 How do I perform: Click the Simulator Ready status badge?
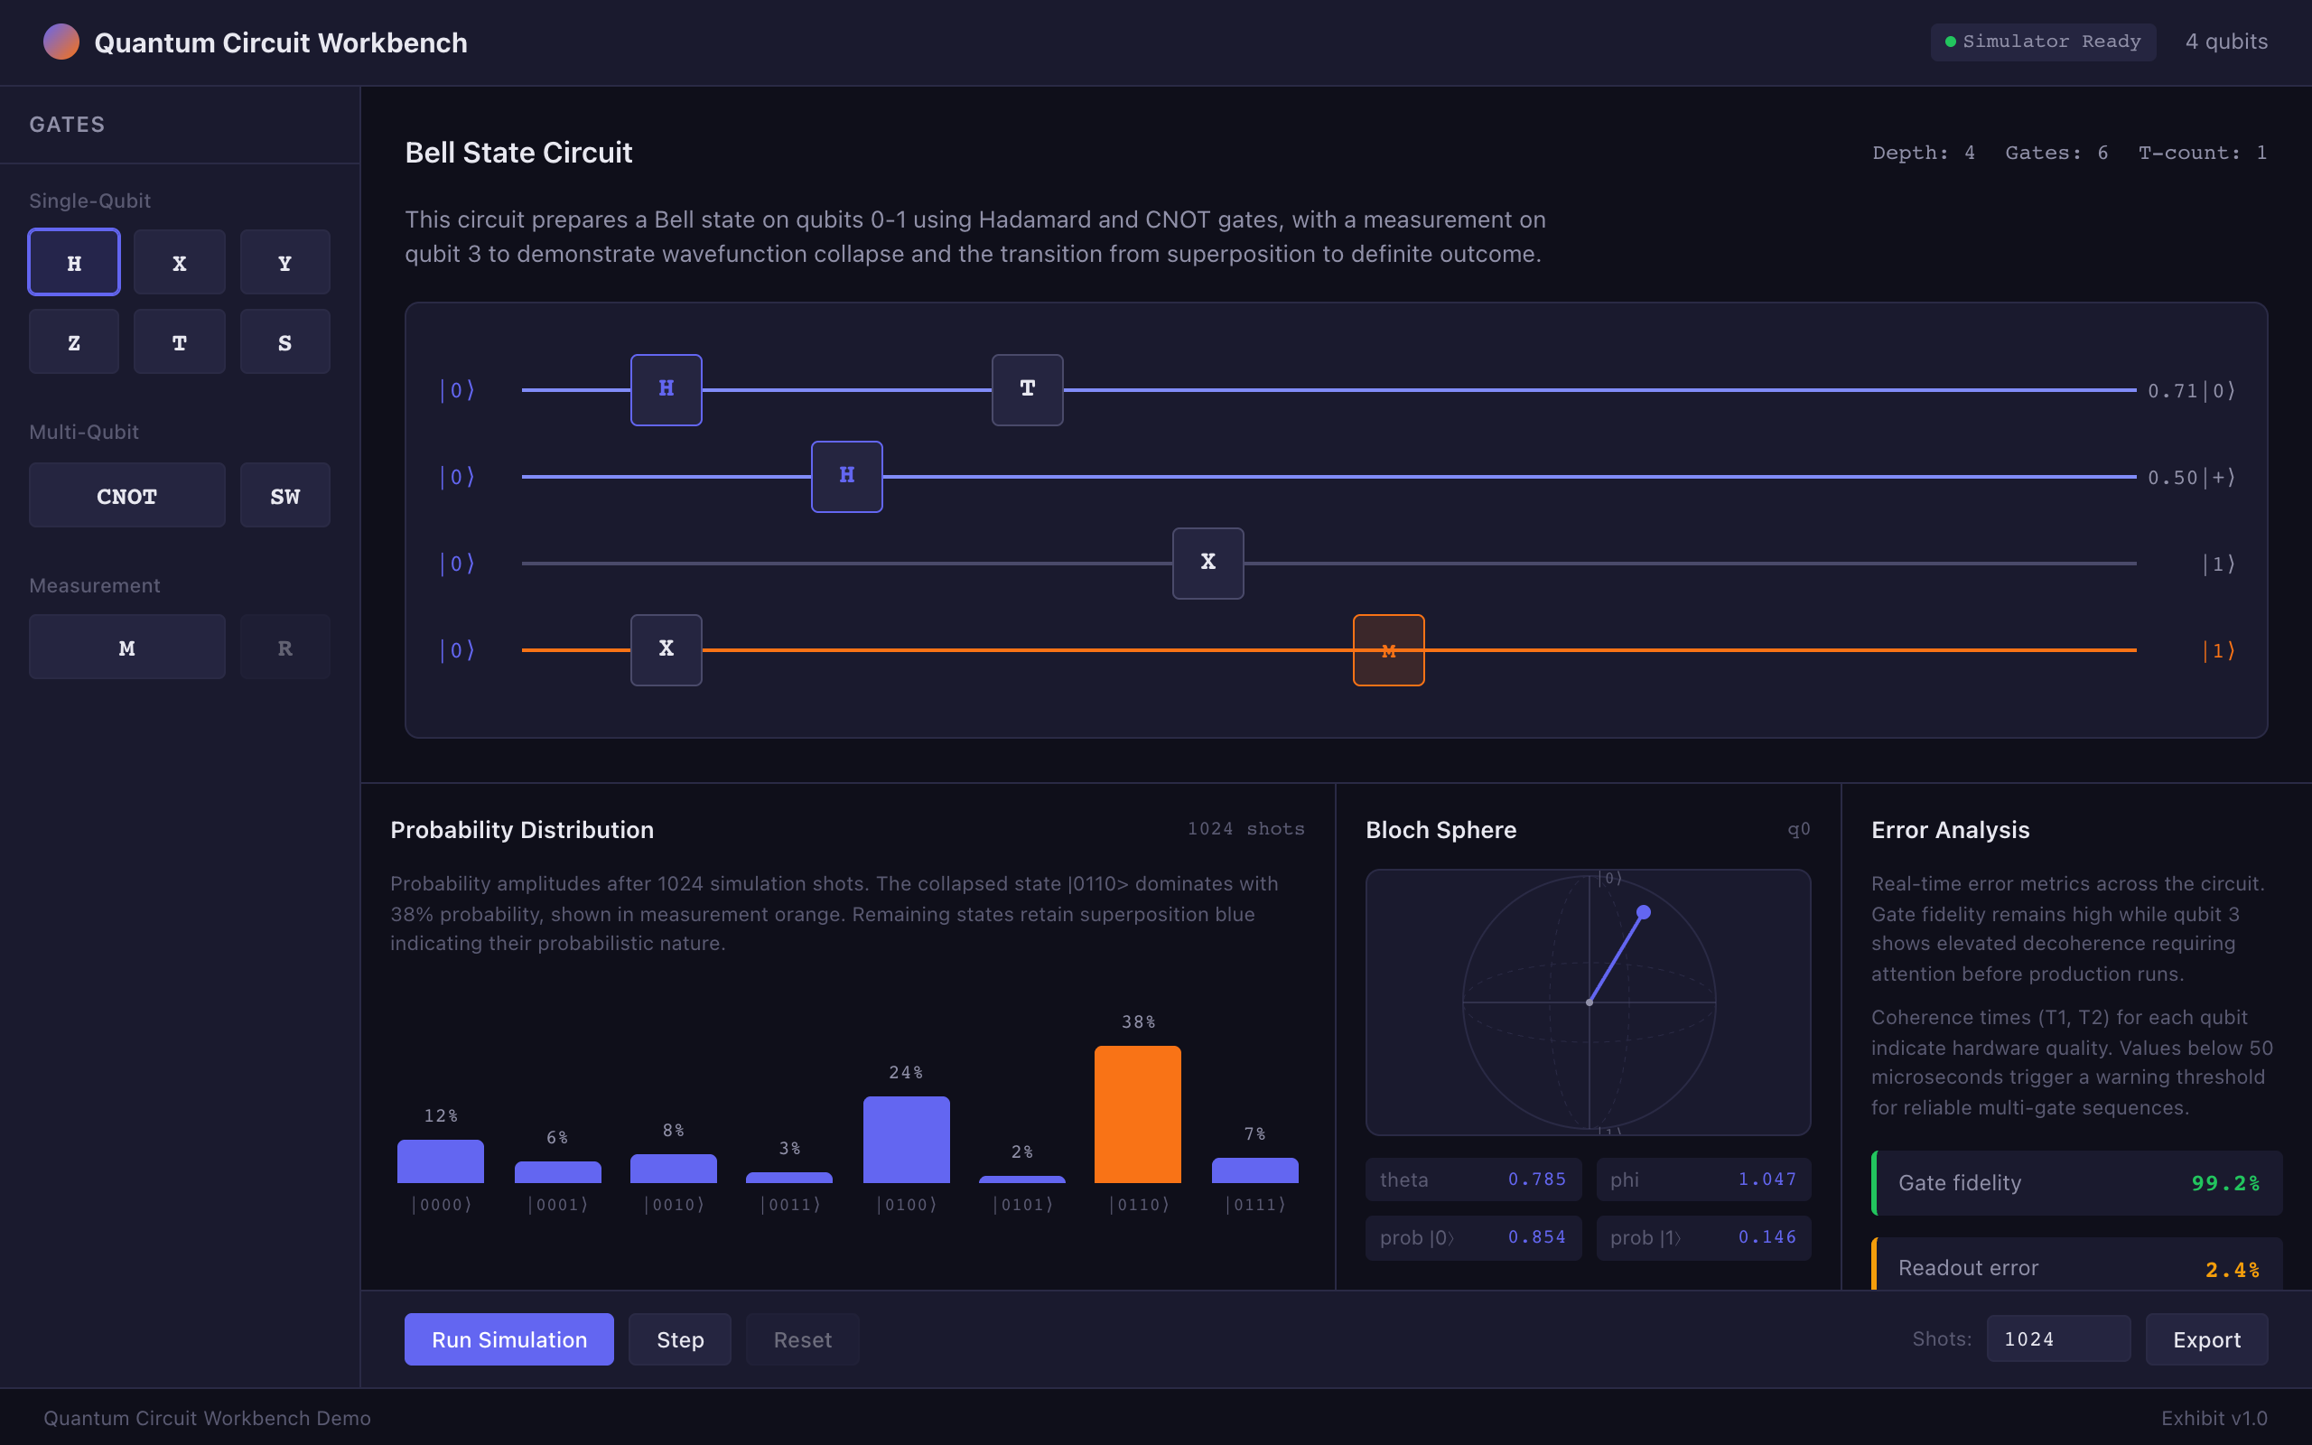click(x=2042, y=42)
